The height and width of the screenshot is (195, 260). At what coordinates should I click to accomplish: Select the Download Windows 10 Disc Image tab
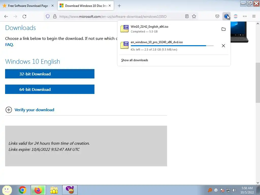(86, 6)
